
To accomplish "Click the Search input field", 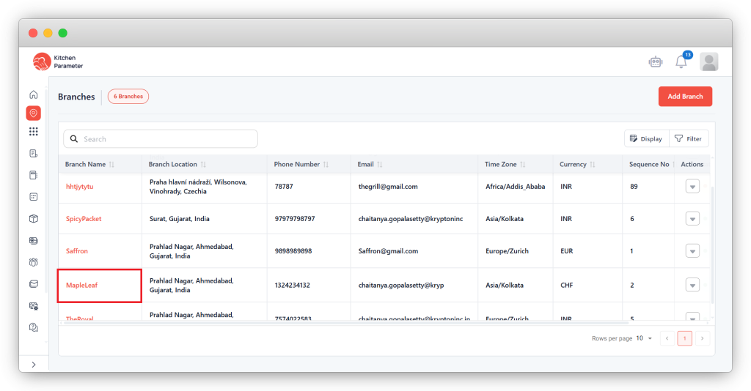I will [x=161, y=139].
